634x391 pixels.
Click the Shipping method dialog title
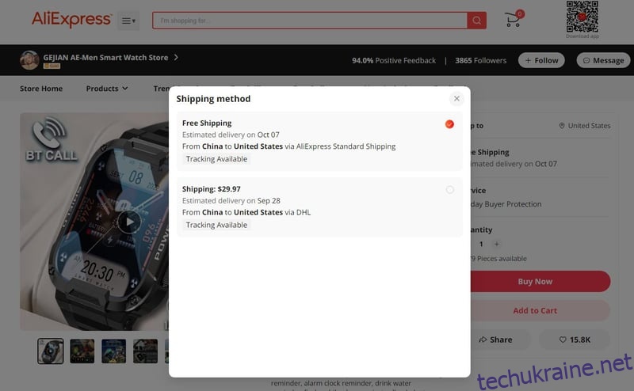coord(213,99)
